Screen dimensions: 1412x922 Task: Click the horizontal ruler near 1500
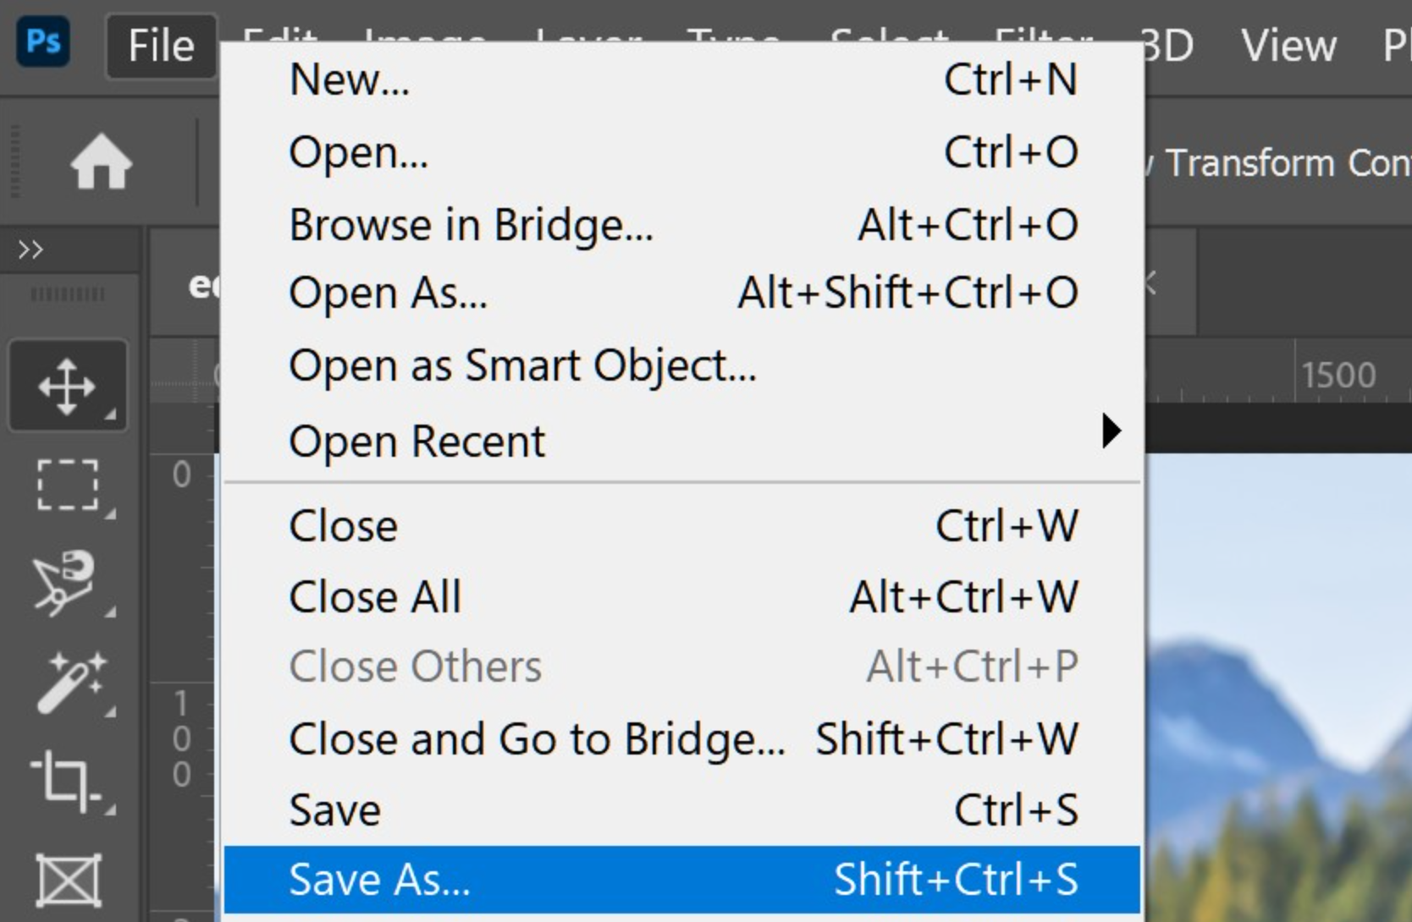(1338, 376)
